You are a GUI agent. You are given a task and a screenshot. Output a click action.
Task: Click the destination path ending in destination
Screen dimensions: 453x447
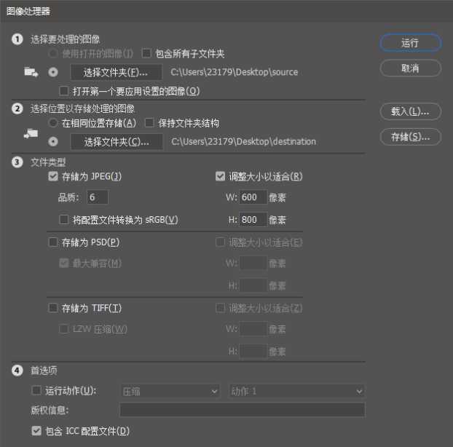click(243, 141)
